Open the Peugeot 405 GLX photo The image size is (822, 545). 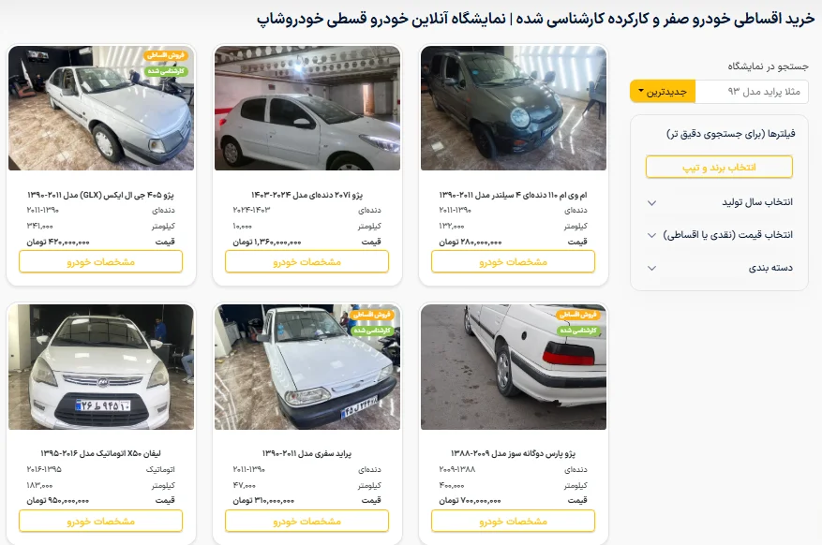[101, 108]
